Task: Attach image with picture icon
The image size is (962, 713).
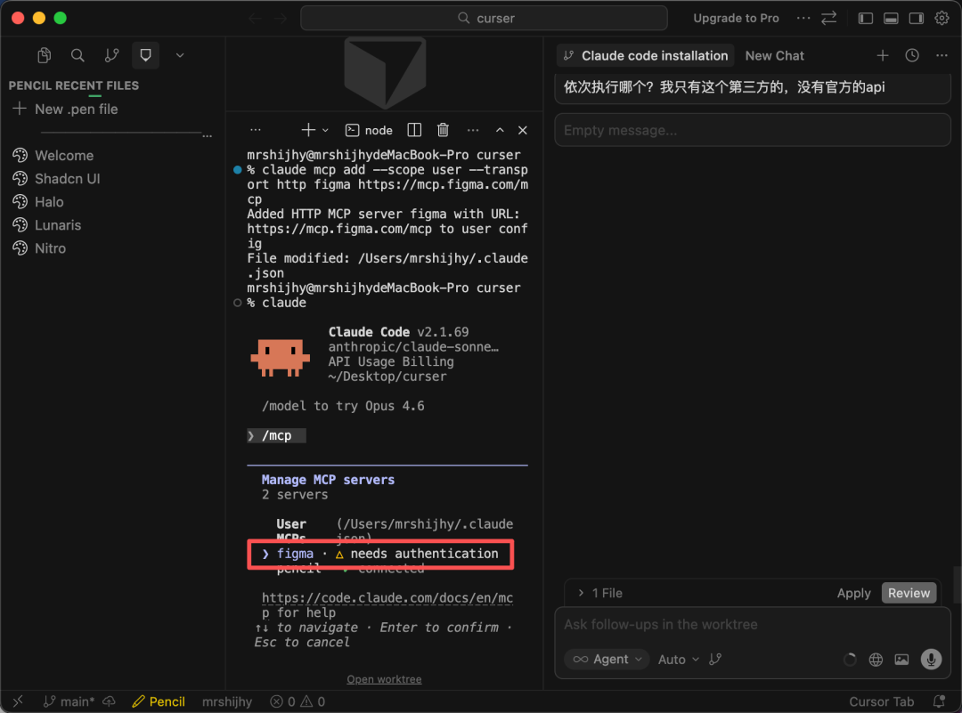Action: tap(901, 659)
